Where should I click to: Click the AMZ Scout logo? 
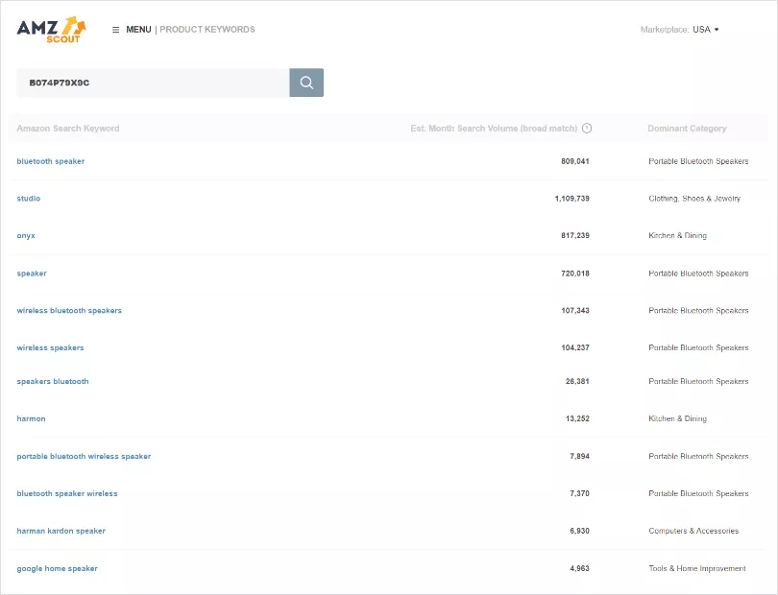point(51,30)
